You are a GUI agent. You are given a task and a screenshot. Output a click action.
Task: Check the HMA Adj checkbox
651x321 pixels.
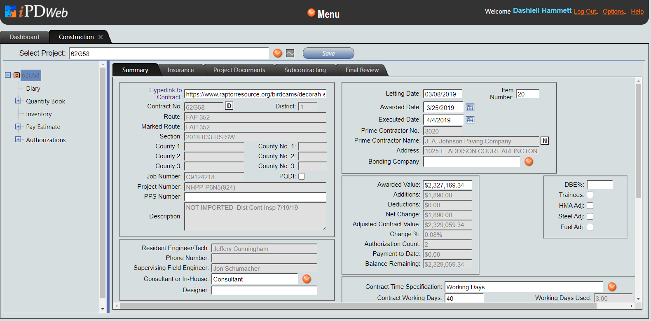click(x=590, y=206)
